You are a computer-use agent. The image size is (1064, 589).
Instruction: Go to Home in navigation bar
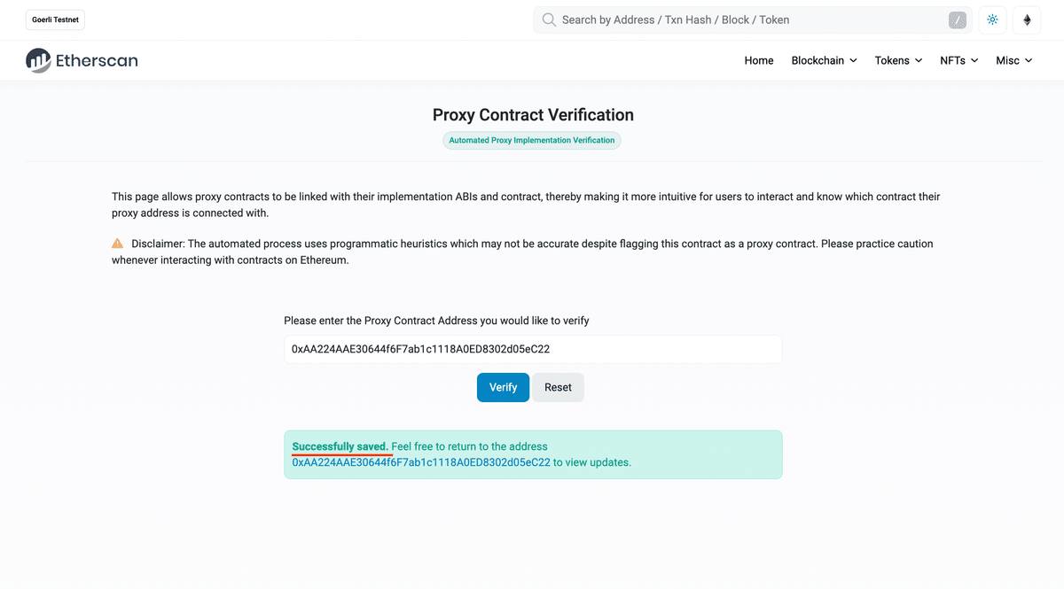pos(759,60)
